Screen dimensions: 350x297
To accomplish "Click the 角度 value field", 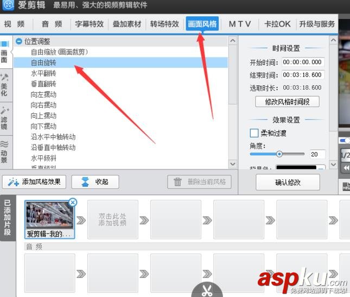I will point(317,154).
